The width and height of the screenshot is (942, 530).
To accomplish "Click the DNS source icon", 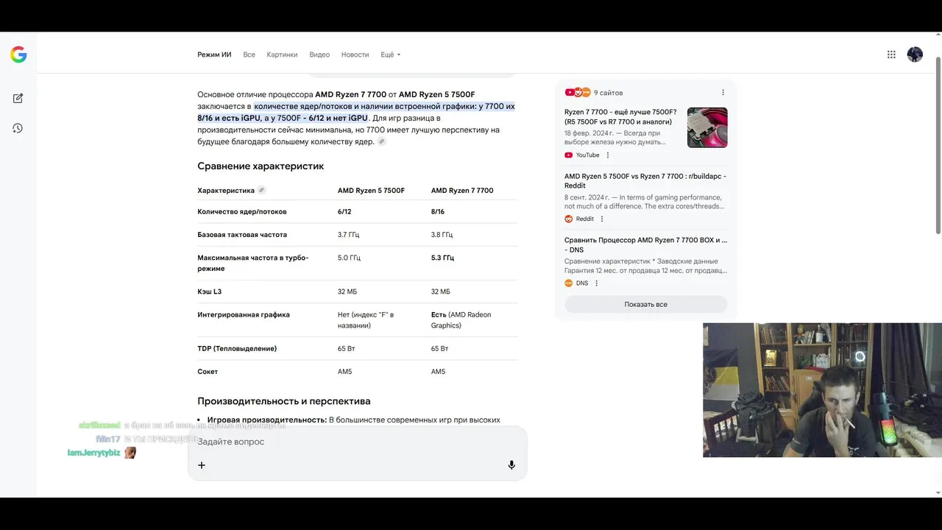I will coord(569,283).
